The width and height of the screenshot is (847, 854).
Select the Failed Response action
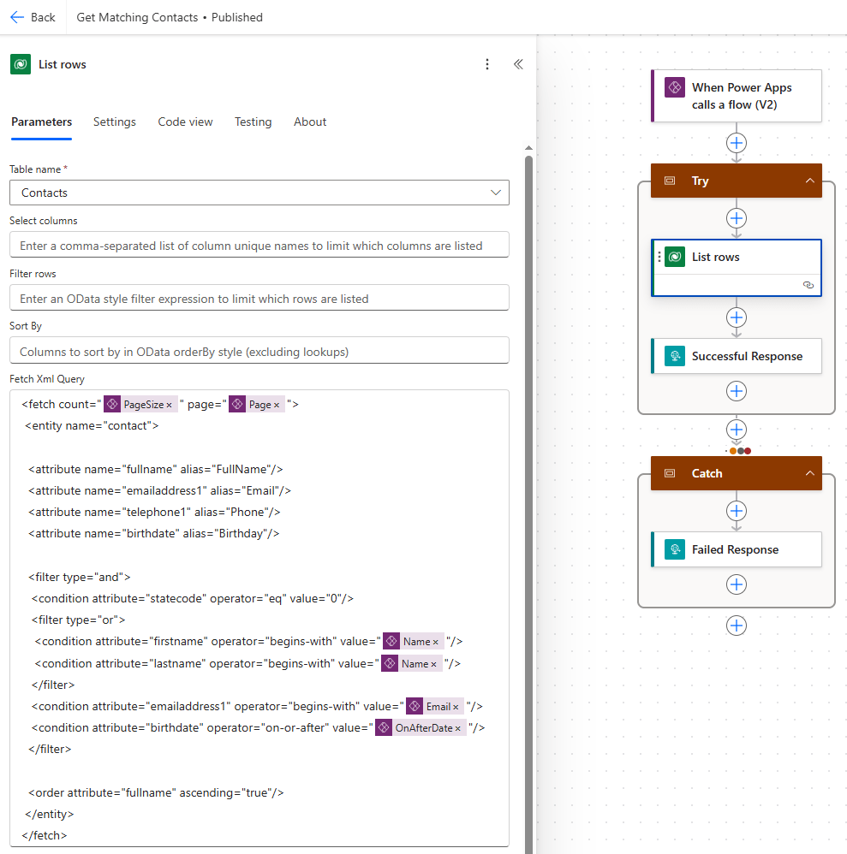[x=737, y=549]
